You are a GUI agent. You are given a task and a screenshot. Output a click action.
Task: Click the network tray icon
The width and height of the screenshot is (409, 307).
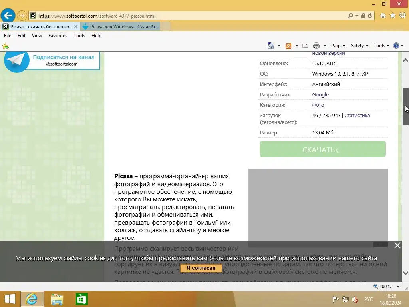[x=345, y=299]
